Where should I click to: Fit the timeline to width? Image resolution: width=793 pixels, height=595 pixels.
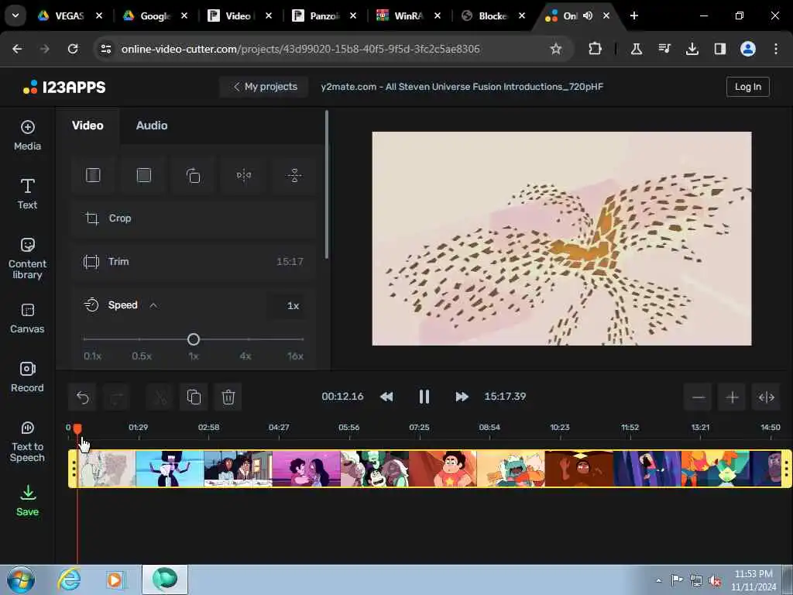pos(766,397)
